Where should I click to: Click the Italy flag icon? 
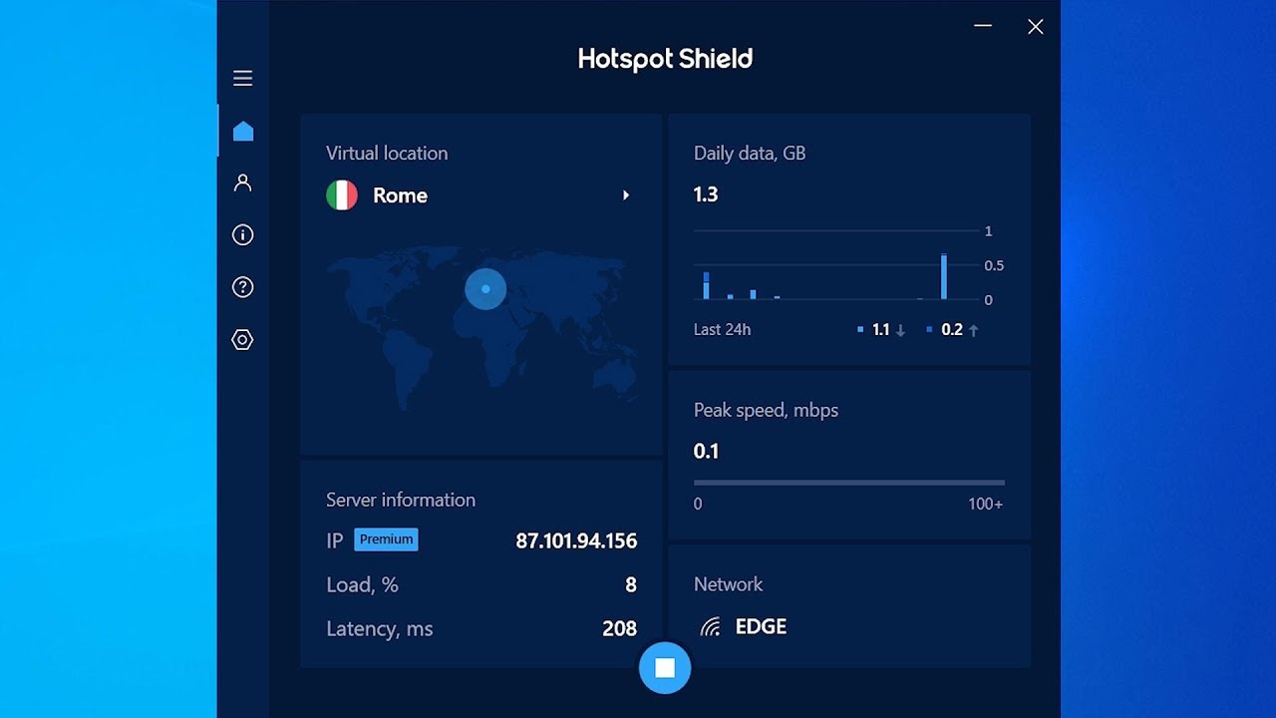click(342, 195)
